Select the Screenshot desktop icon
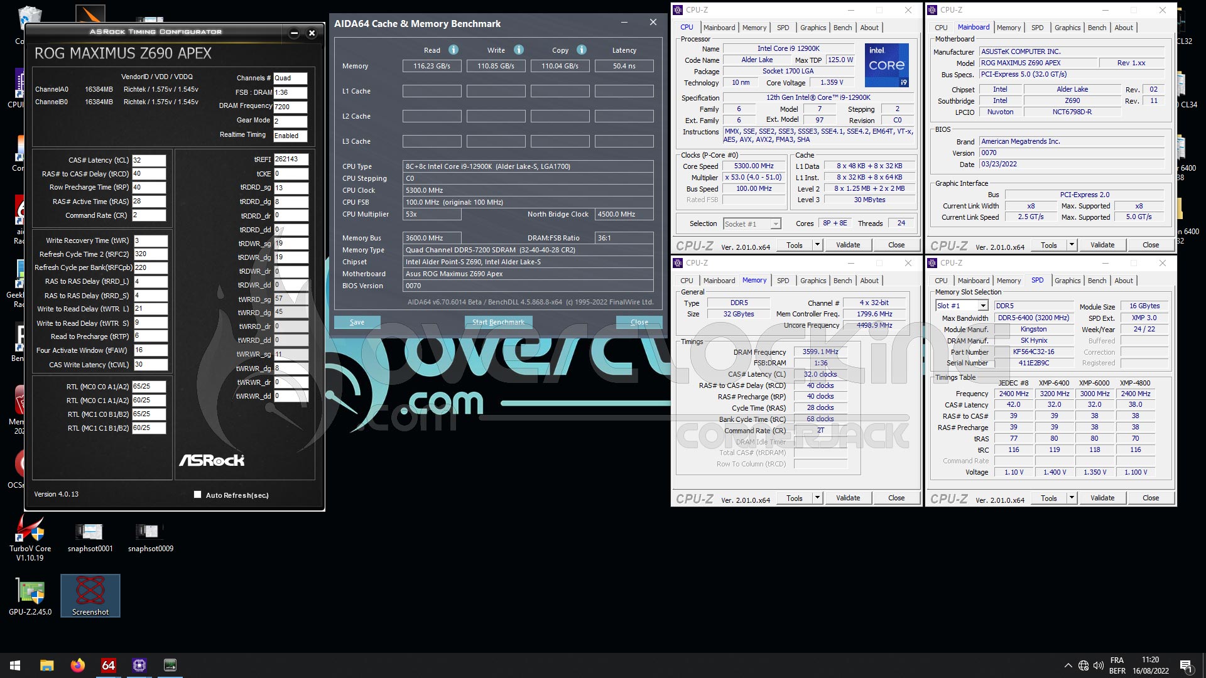This screenshot has height=678, width=1206. 90,595
